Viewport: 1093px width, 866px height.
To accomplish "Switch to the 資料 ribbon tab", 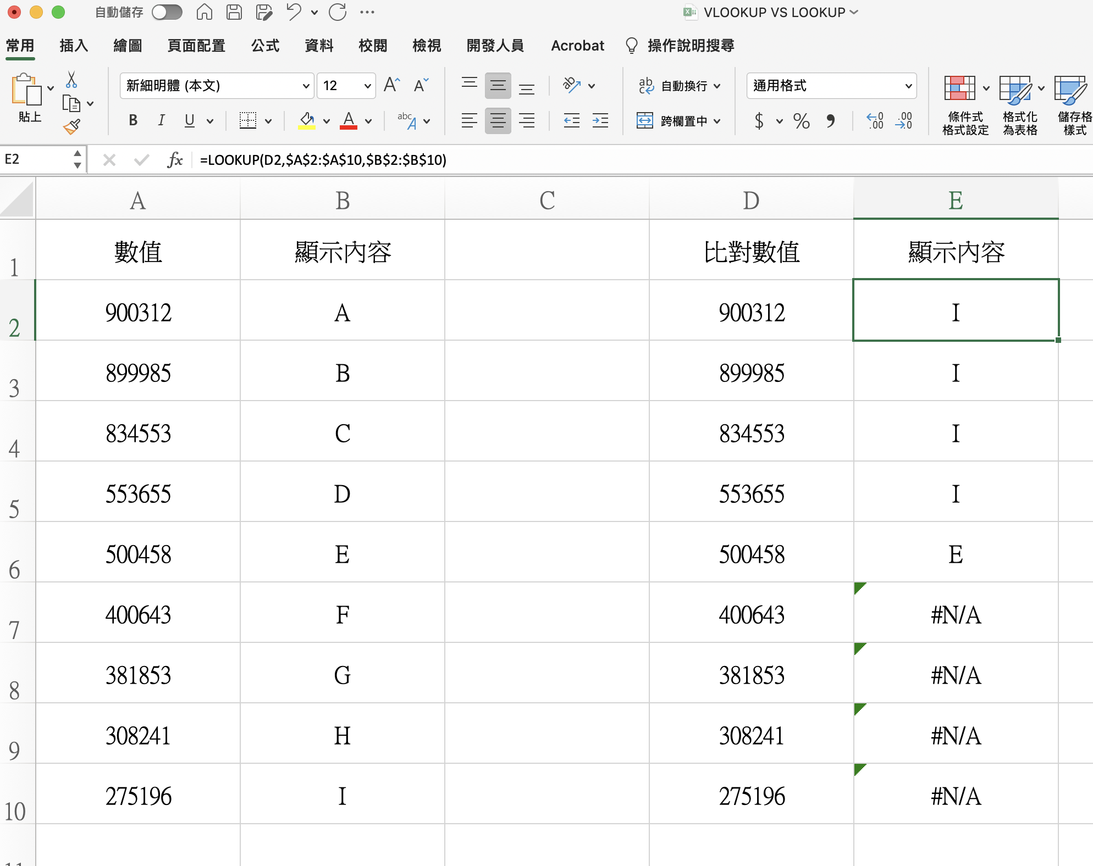I will (319, 46).
